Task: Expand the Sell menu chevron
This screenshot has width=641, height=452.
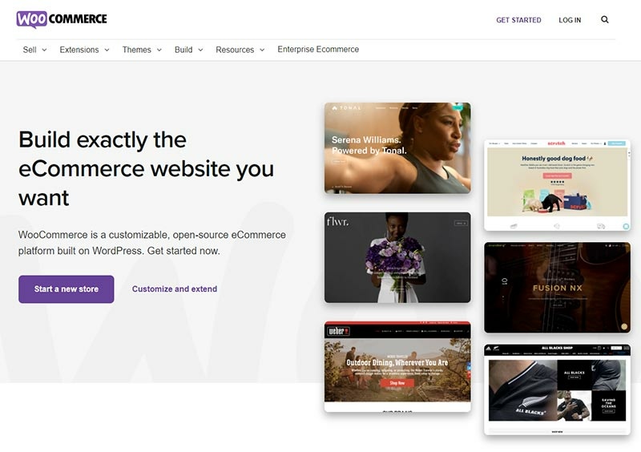Action: point(44,50)
